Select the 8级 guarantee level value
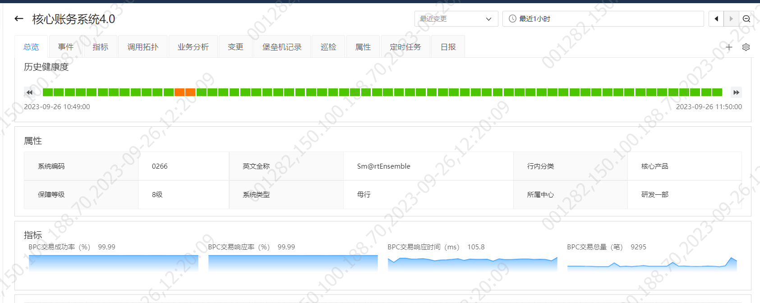The image size is (760, 303). [x=157, y=194]
